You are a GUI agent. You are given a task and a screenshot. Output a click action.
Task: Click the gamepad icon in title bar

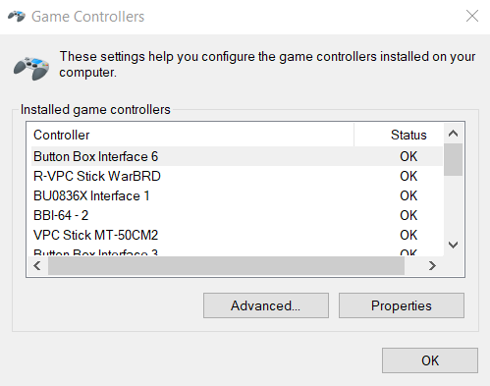coord(17,16)
